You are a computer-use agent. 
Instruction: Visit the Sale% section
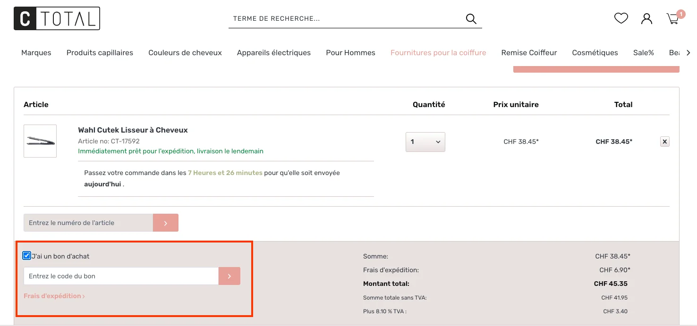[x=643, y=52]
